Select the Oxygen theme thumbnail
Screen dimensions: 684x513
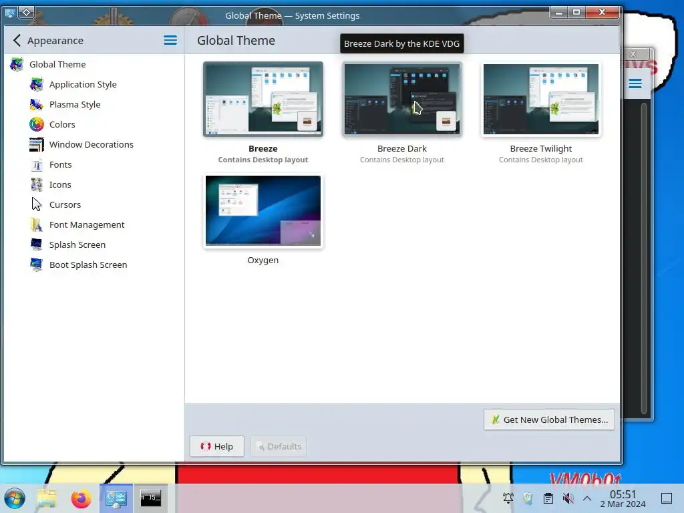point(263,210)
